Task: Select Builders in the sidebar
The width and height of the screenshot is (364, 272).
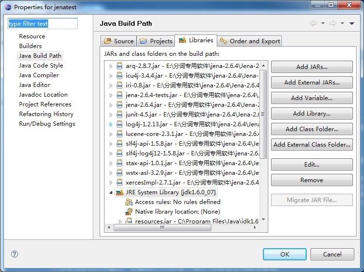Action: point(31,46)
